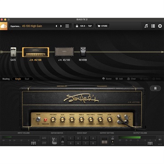Adjust the amp MODE knob
This screenshot has height=164, width=164.
[109, 119]
